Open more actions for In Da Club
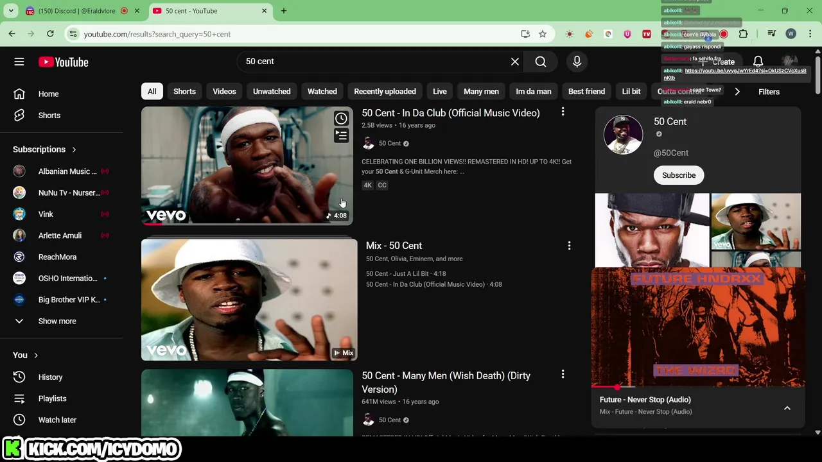Screen dimensions: 822x462 (x=563, y=112)
